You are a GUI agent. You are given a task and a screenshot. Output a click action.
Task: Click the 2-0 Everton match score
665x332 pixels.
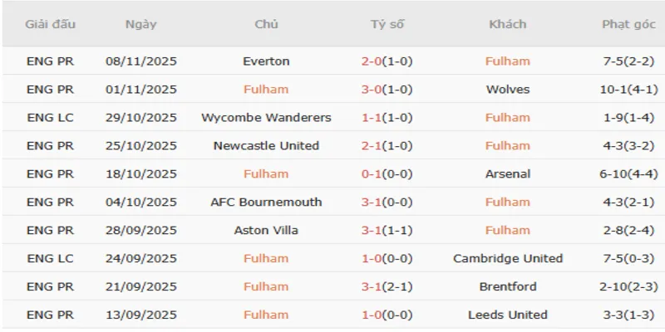(370, 61)
